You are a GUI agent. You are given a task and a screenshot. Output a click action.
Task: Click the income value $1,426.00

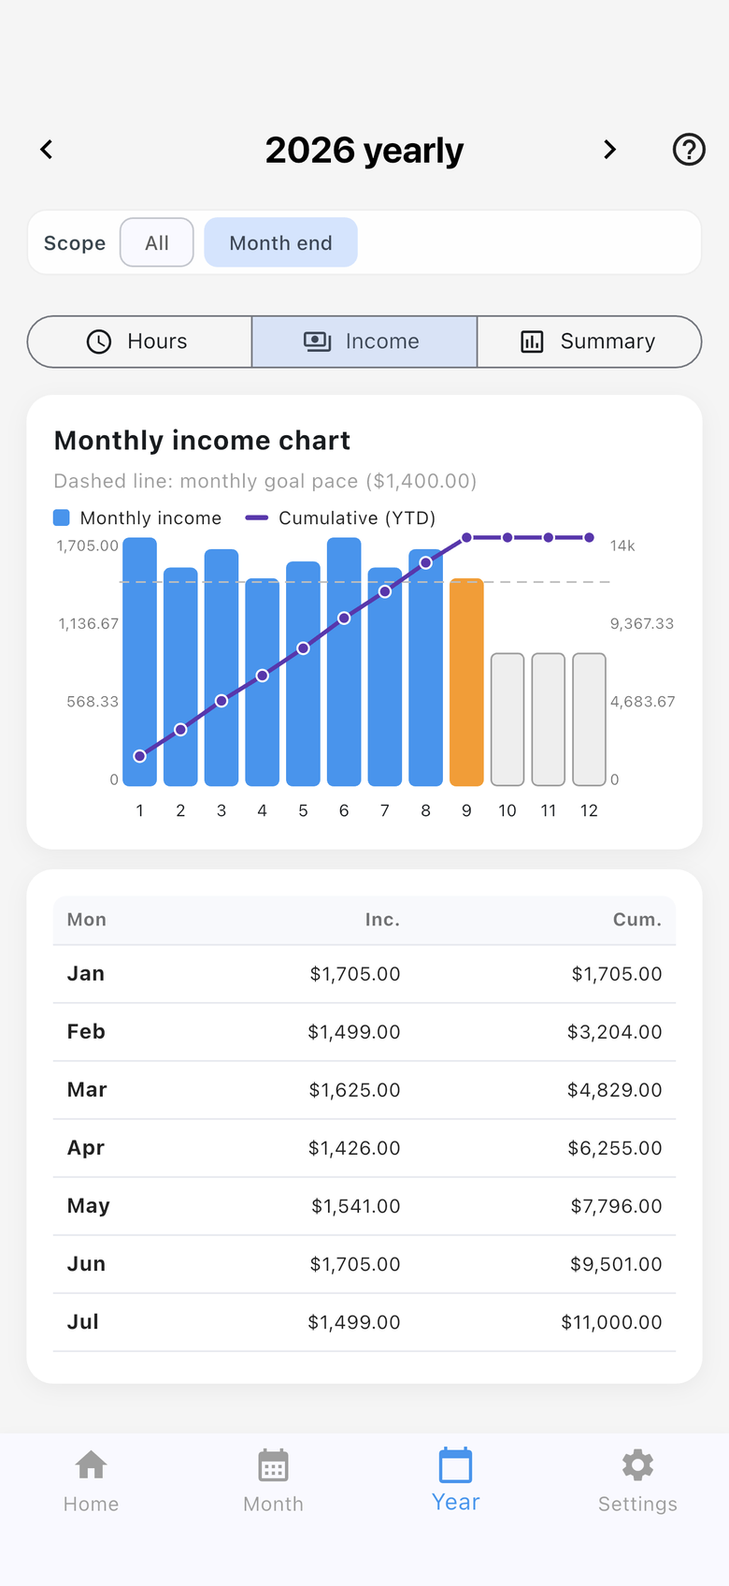click(354, 1148)
